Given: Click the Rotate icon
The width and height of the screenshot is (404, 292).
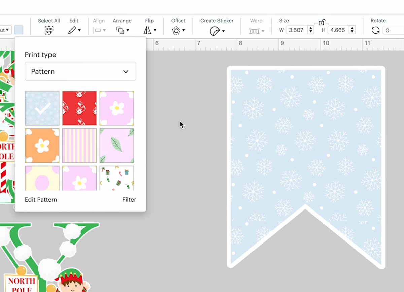Looking at the screenshot, I should pyautogui.click(x=375, y=30).
